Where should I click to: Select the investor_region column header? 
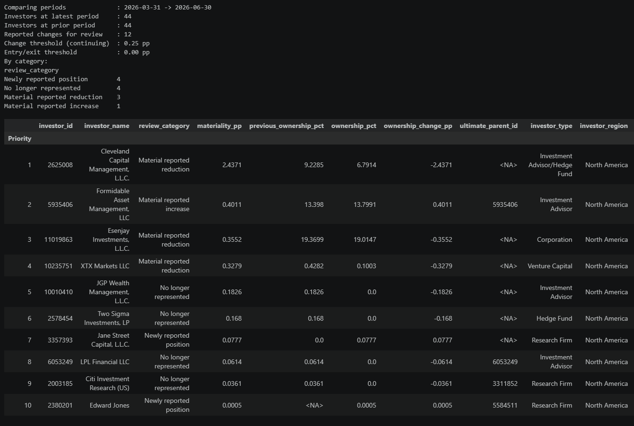click(x=604, y=126)
